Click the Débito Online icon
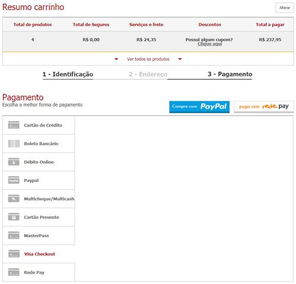Viewport: 296px width, 284px height. 14,162
